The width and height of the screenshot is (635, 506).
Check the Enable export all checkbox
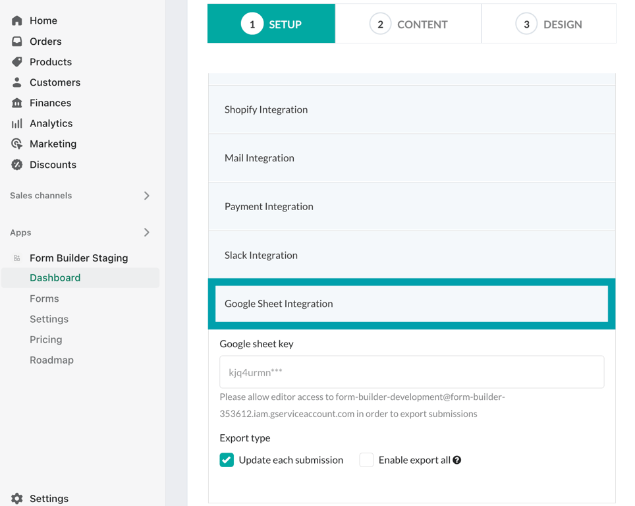click(x=366, y=460)
